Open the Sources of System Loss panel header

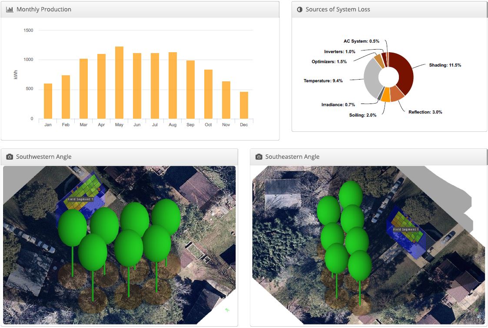pos(337,9)
